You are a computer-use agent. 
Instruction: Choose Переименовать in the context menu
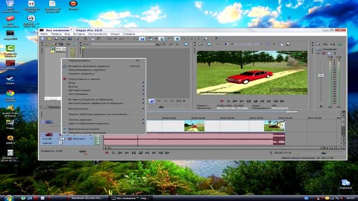[x=103, y=61]
